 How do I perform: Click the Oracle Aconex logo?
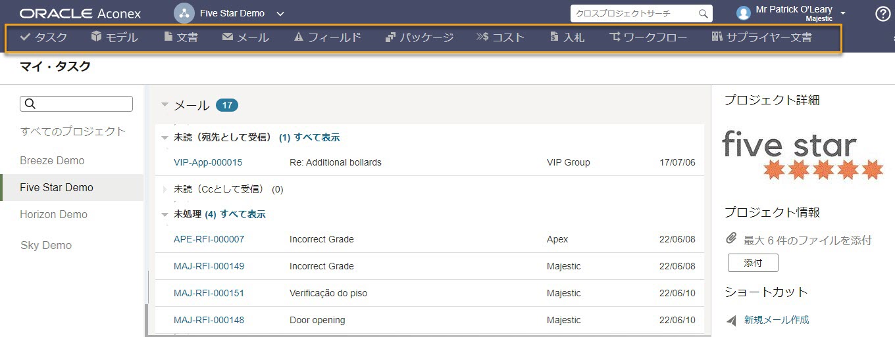80,13
